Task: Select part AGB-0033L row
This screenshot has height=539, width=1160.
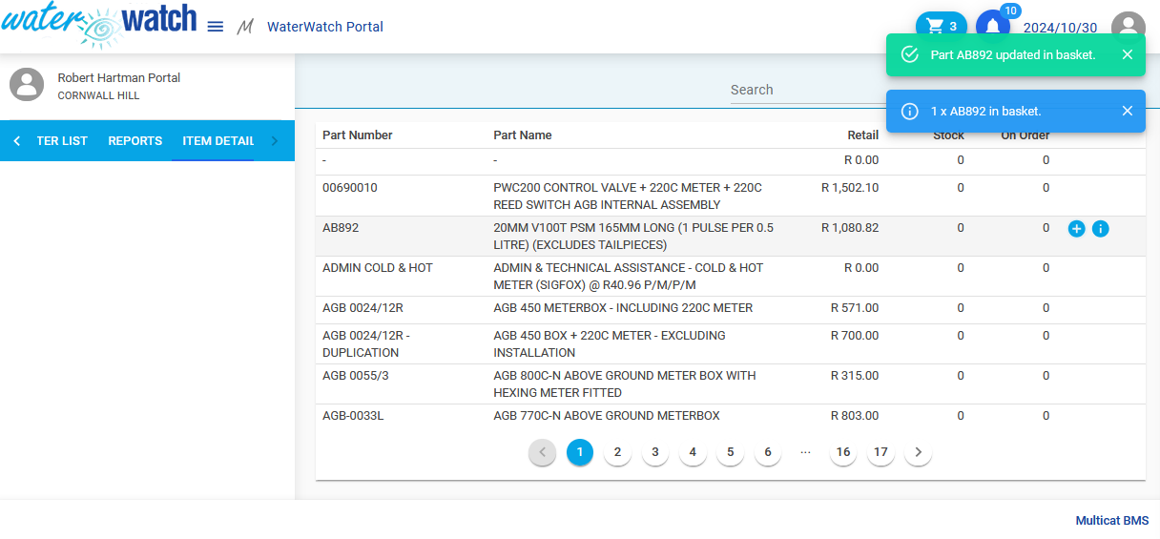Action: tap(731, 416)
